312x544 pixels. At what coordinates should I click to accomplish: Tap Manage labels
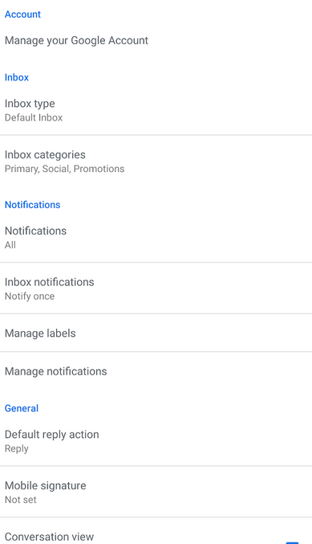click(x=156, y=333)
